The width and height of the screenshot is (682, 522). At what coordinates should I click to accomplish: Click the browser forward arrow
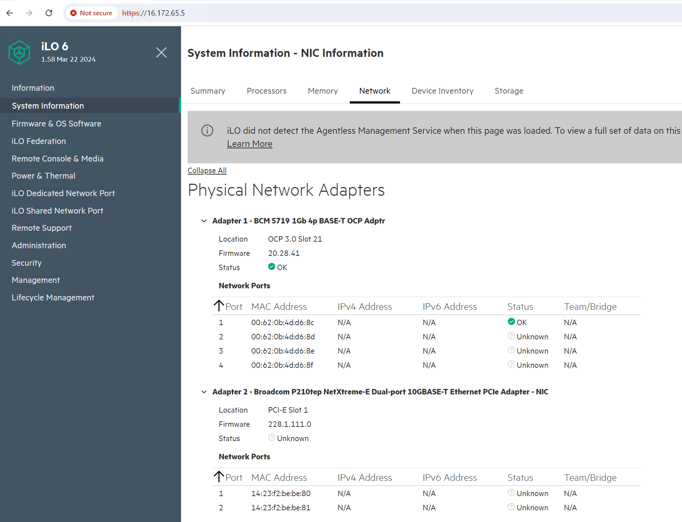29,13
